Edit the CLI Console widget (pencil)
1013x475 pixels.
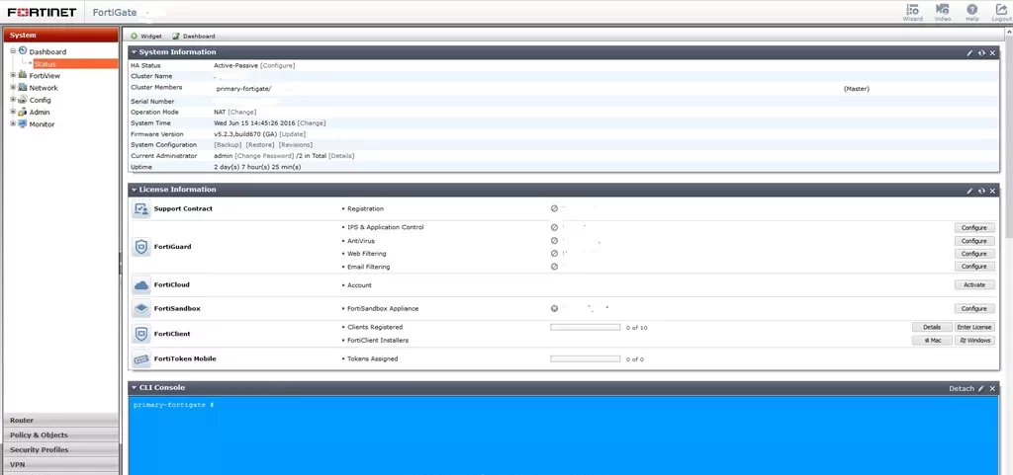pyautogui.click(x=981, y=389)
